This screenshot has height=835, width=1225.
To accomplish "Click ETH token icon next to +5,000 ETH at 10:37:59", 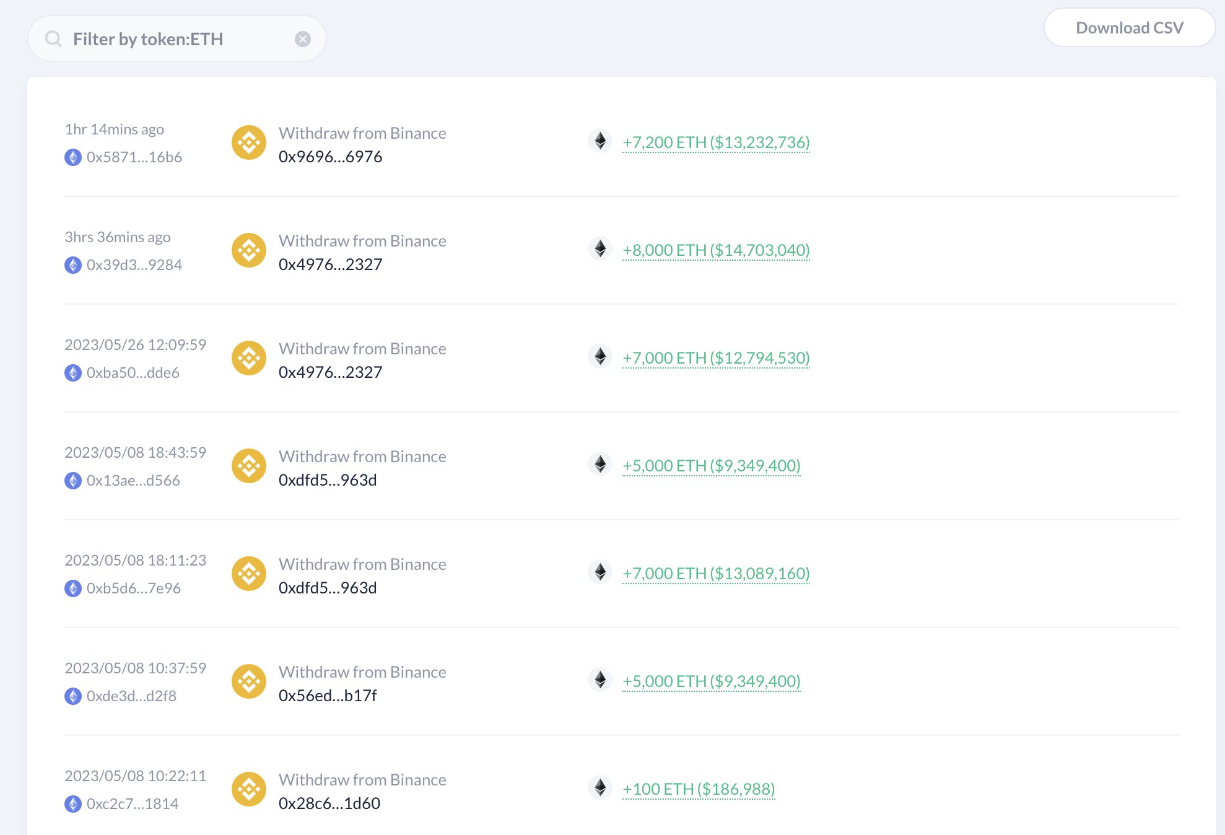I will (x=600, y=680).
